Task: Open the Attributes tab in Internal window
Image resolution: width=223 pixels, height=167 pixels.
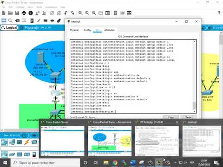Action: coord(109,30)
